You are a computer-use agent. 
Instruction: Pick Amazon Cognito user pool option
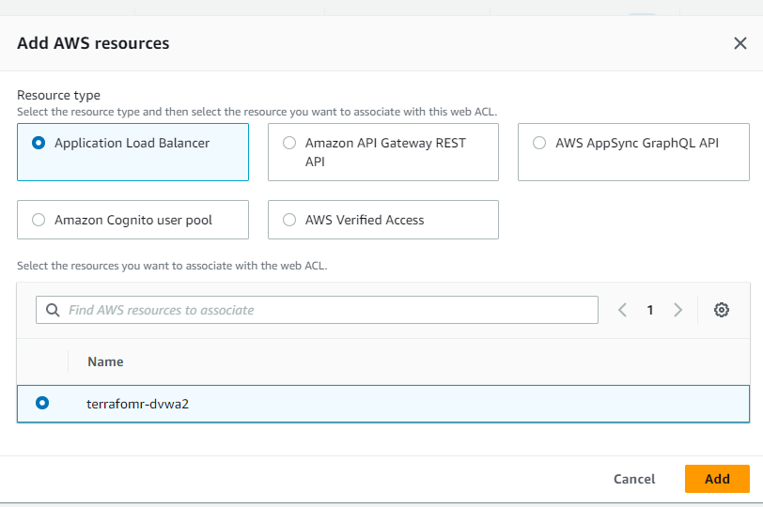pyautogui.click(x=132, y=220)
